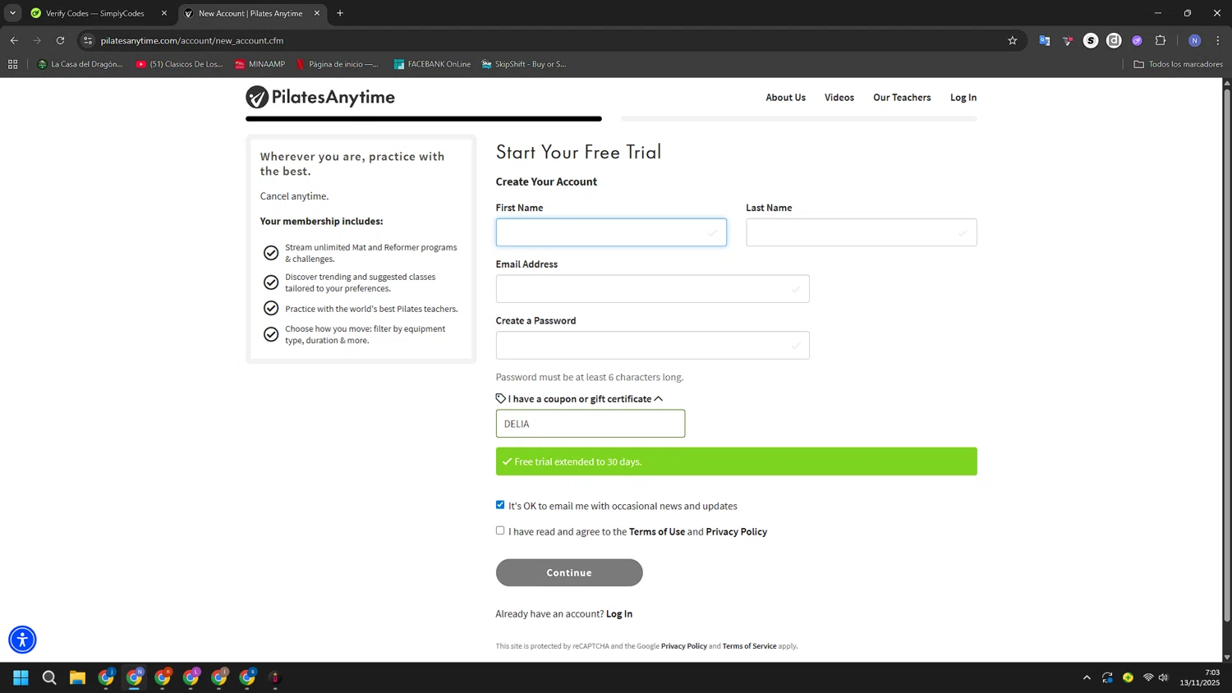This screenshot has width=1232, height=693.
Task: Open the Windows Start menu
Action: click(x=21, y=677)
